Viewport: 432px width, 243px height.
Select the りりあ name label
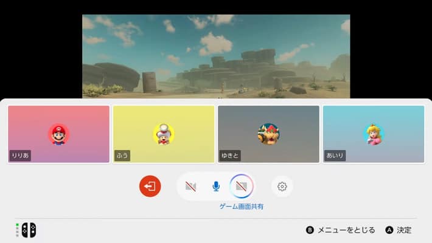tap(20, 156)
